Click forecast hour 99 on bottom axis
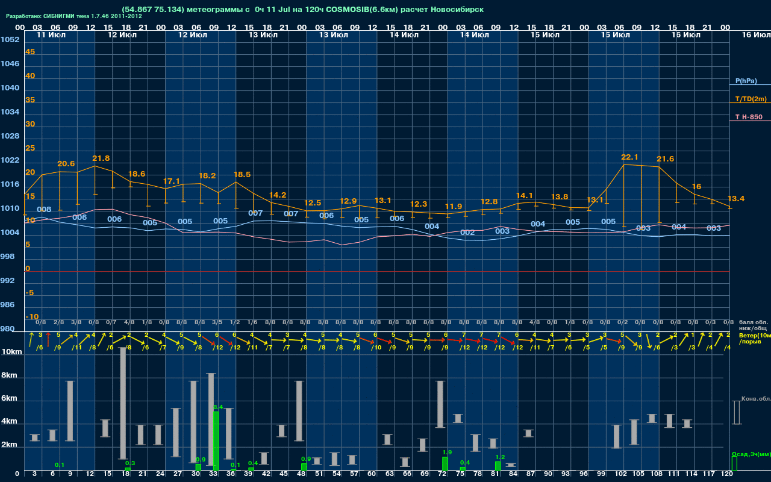Viewport: 771px width, 482px height. point(601,474)
